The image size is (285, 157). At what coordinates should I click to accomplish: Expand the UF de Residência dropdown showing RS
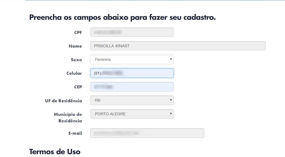tap(131, 100)
